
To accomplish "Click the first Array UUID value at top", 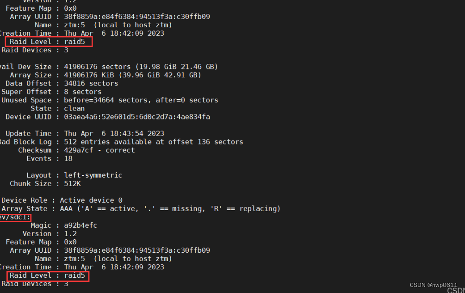I will tap(137, 17).
